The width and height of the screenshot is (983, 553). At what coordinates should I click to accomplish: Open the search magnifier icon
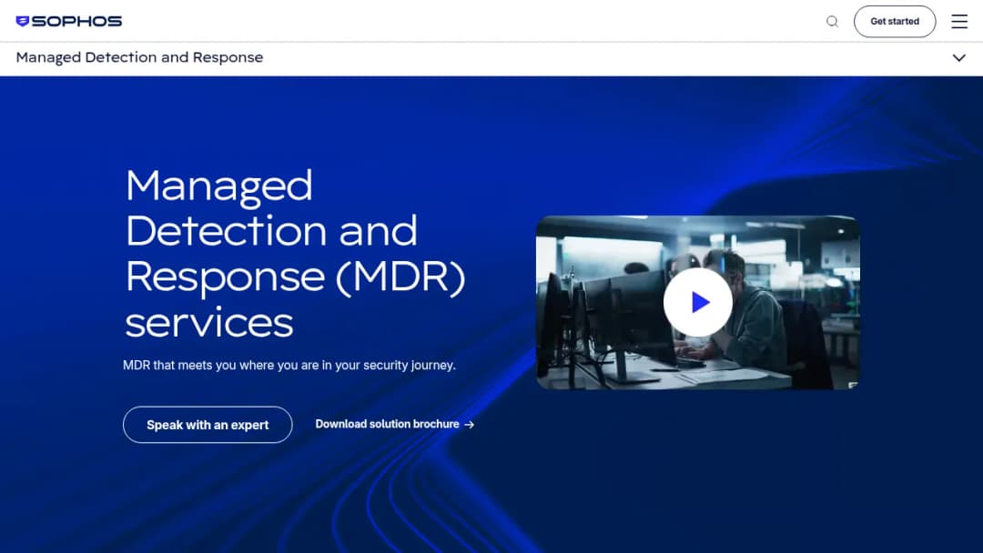tap(832, 21)
